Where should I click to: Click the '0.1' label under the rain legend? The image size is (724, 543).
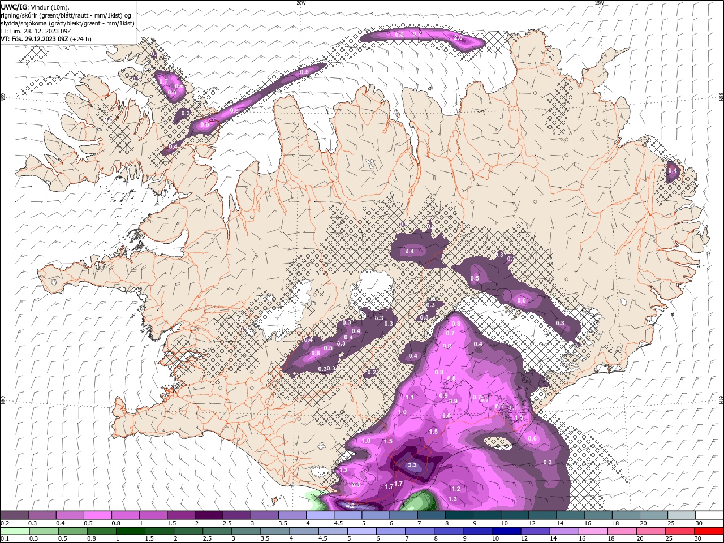click(5, 539)
